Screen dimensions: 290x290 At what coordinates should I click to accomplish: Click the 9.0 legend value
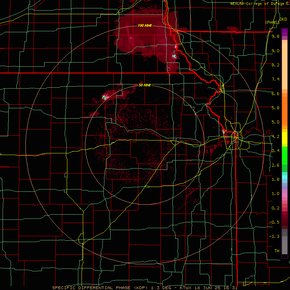coord(275,51)
